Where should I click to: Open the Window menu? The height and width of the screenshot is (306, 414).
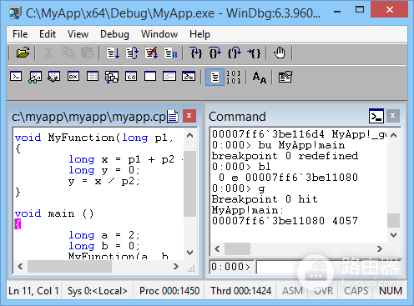(159, 34)
